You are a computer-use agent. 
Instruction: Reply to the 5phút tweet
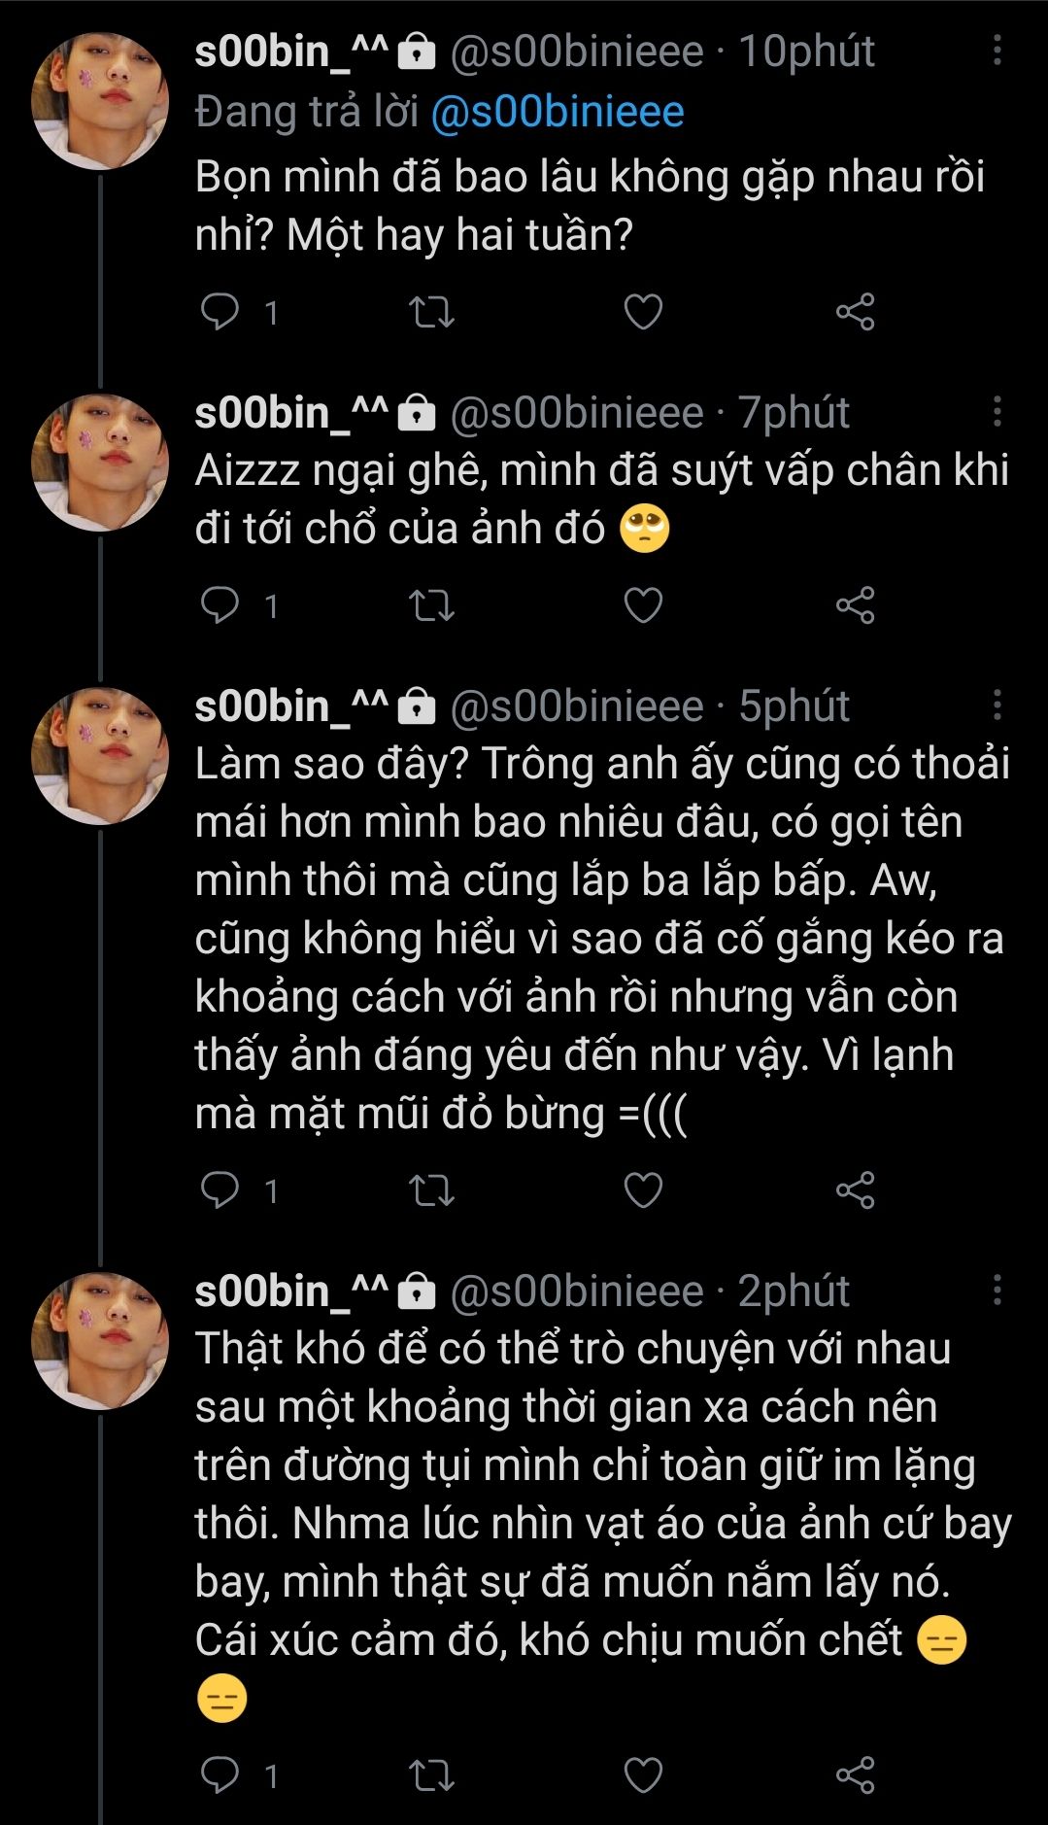(x=220, y=1190)
